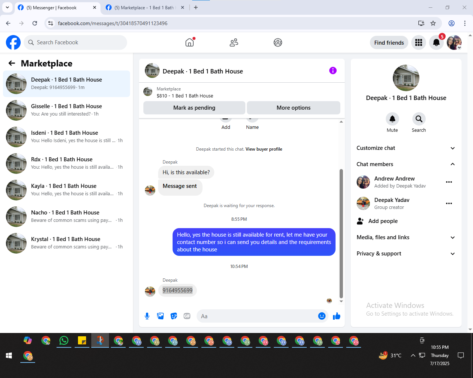The width and height of the screenshot is (473, 378).
Task: Go back using the Marketplace back arrow
Action: 12,63
